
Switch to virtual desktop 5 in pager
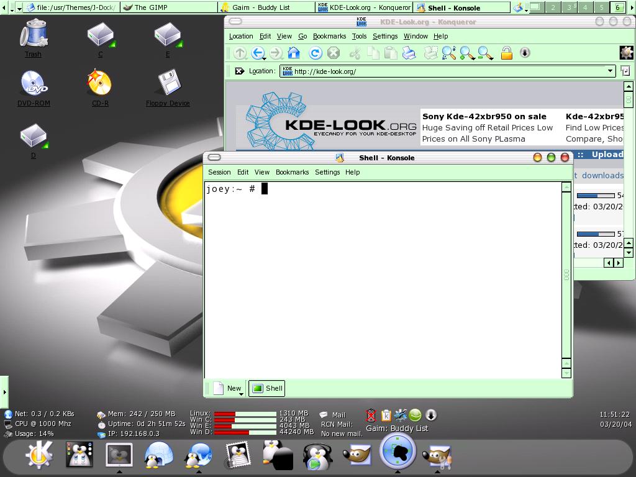pyautogui.click(x=601, y=7)
